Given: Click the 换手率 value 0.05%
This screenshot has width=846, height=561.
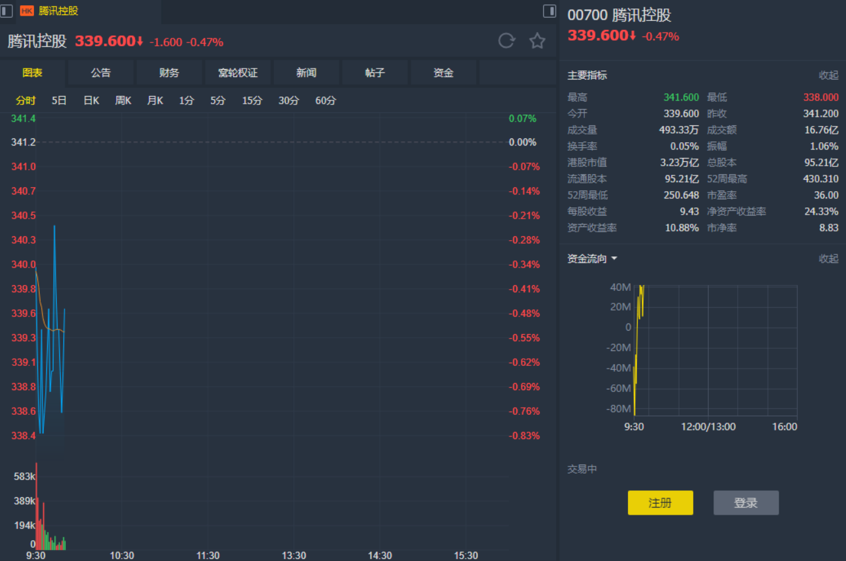Looking at the screenshot, I should [x=685, y=146].
